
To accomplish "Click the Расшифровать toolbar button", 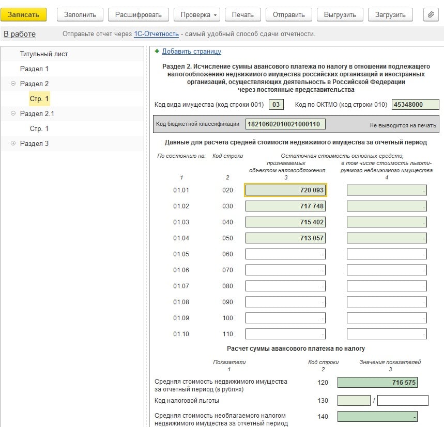I will click(139, 14).
